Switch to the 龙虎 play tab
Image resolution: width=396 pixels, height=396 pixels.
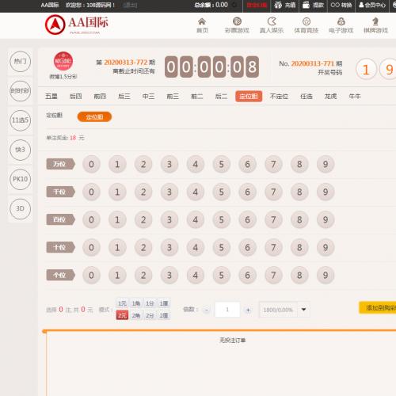[x=330, y=97]
